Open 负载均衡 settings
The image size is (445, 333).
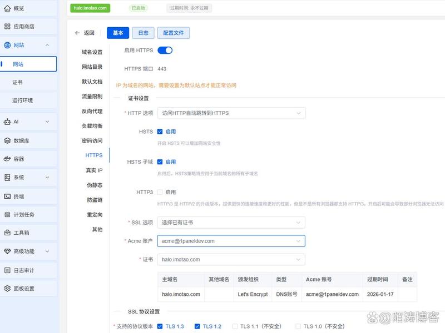coord(92,126)
